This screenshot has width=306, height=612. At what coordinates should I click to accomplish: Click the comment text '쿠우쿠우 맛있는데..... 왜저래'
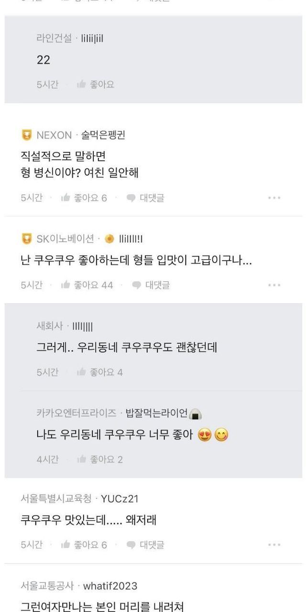(x=88, y=520)
